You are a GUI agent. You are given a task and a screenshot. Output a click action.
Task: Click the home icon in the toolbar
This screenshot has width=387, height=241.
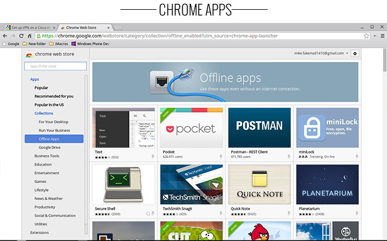[29, 36]
